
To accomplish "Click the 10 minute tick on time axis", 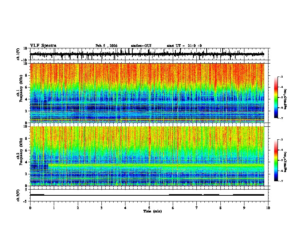I will click(268, 208).
